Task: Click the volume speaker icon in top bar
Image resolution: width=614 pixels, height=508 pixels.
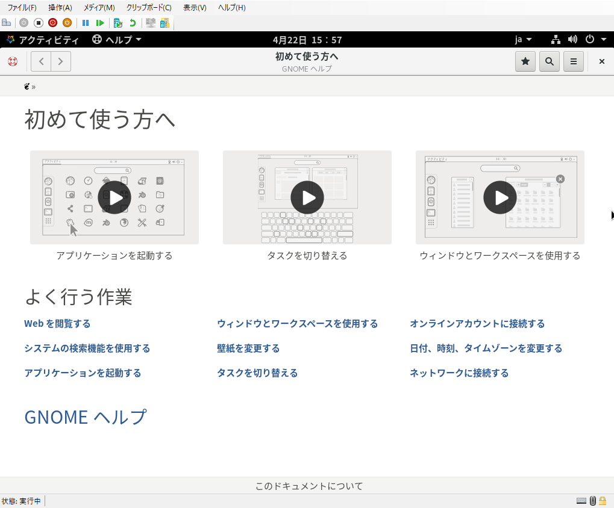Action: point(572,40)
